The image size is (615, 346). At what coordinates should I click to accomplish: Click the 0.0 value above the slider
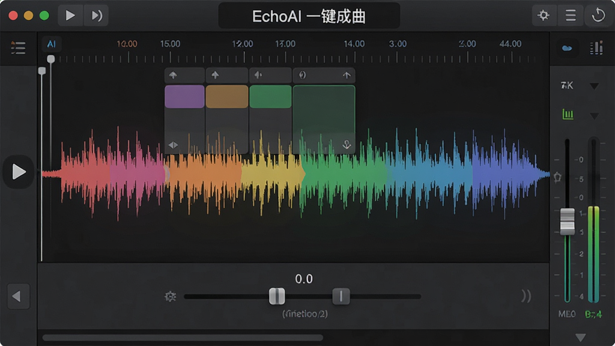(x=304, y=279)
